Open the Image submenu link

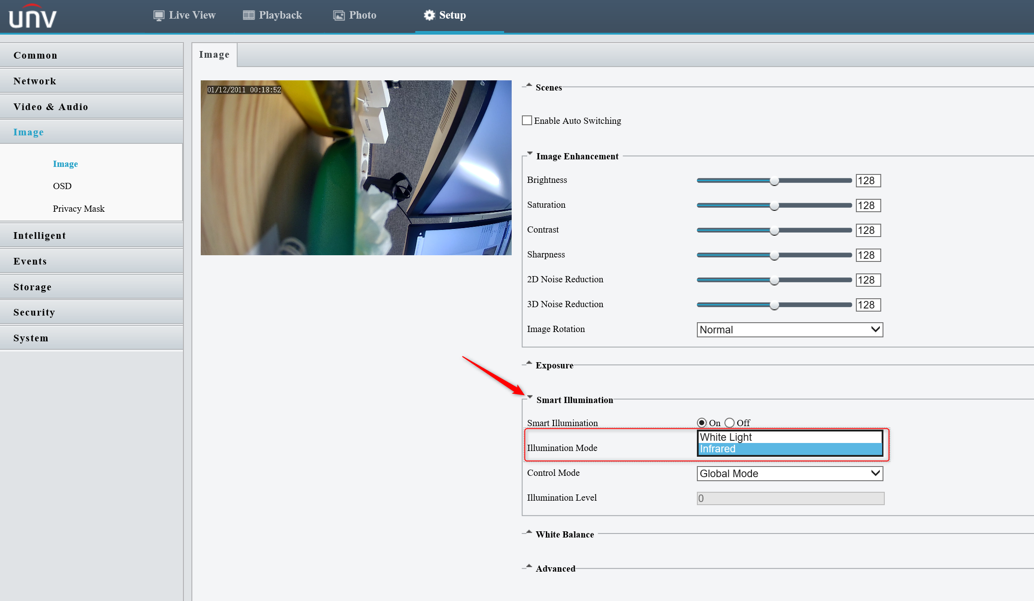tap(65, 164)
